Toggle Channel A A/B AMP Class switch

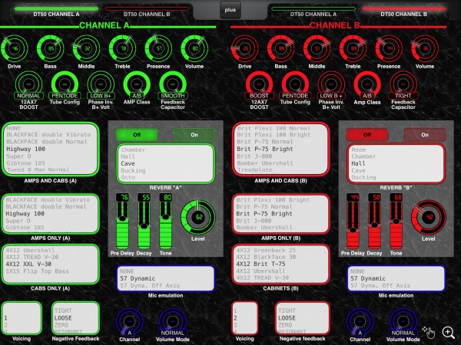click(137, 86)
